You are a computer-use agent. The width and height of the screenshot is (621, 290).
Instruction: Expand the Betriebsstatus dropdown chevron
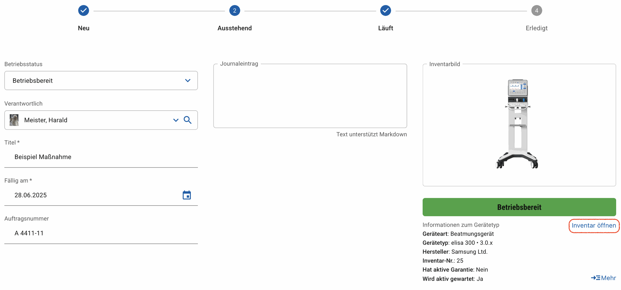click(x=188, y=81)
